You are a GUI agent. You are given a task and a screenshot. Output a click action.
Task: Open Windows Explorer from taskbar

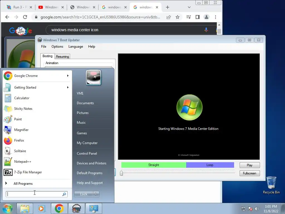tap(25, 208)
